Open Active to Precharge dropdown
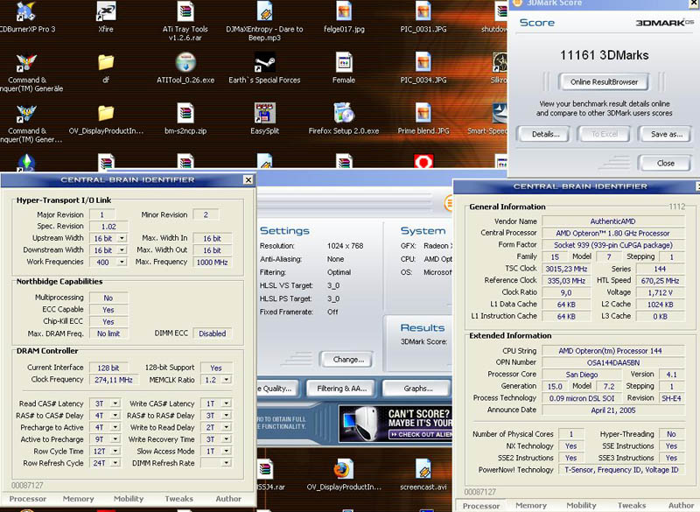Image resolution: width=700 pixels, height=512 pixels. pyautogui.click(x=115, y=439)
